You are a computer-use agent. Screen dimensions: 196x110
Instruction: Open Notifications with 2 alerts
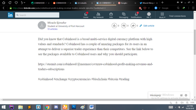(136, 15)
